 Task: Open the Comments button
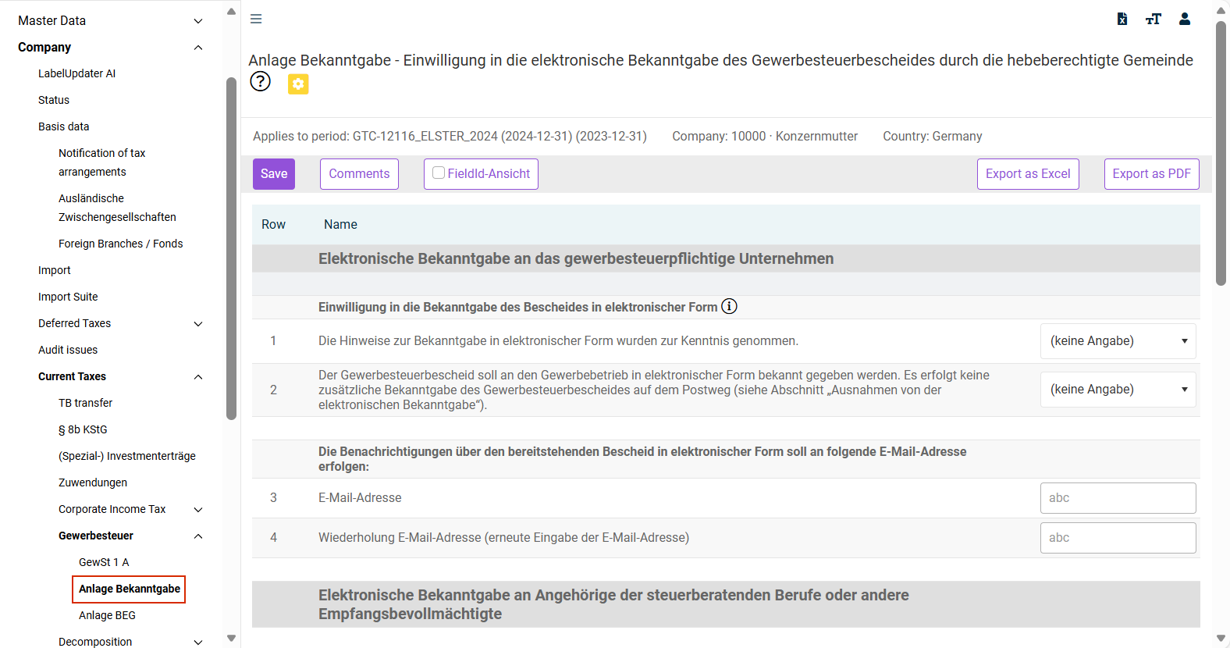point(359,174)
